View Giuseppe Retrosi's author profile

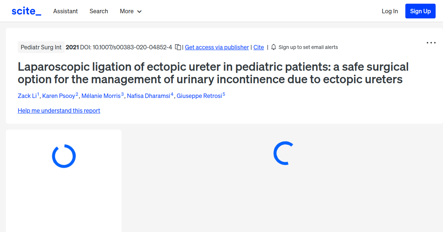200,96
